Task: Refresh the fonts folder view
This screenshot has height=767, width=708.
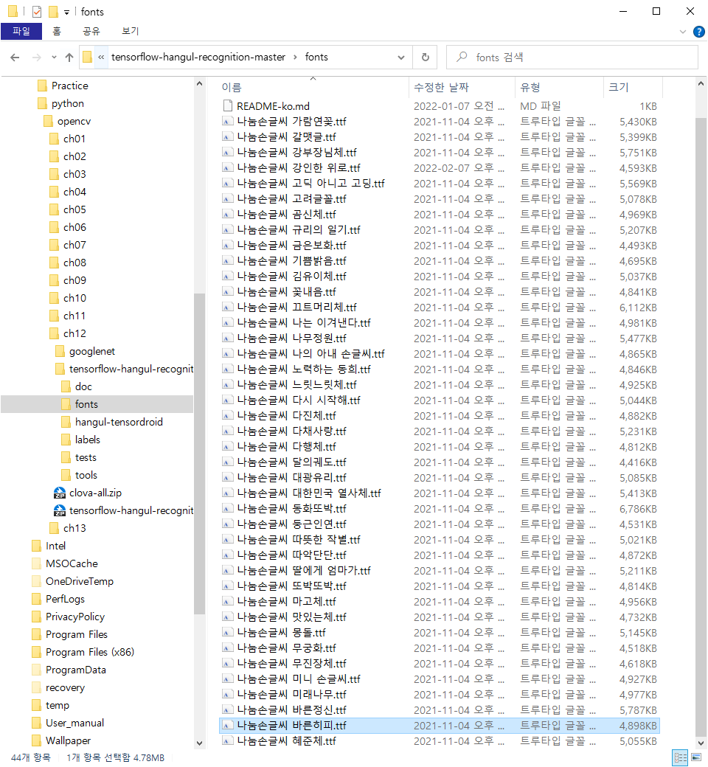Action: (426, 58)
